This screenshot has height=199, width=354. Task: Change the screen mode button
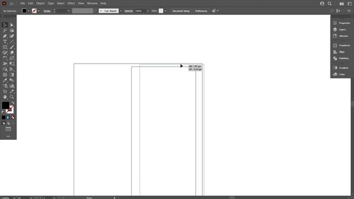click(x=8, y=129)
